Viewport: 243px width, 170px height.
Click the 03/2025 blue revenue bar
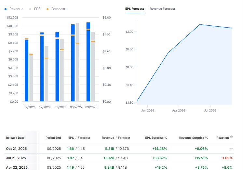(57, 68)
